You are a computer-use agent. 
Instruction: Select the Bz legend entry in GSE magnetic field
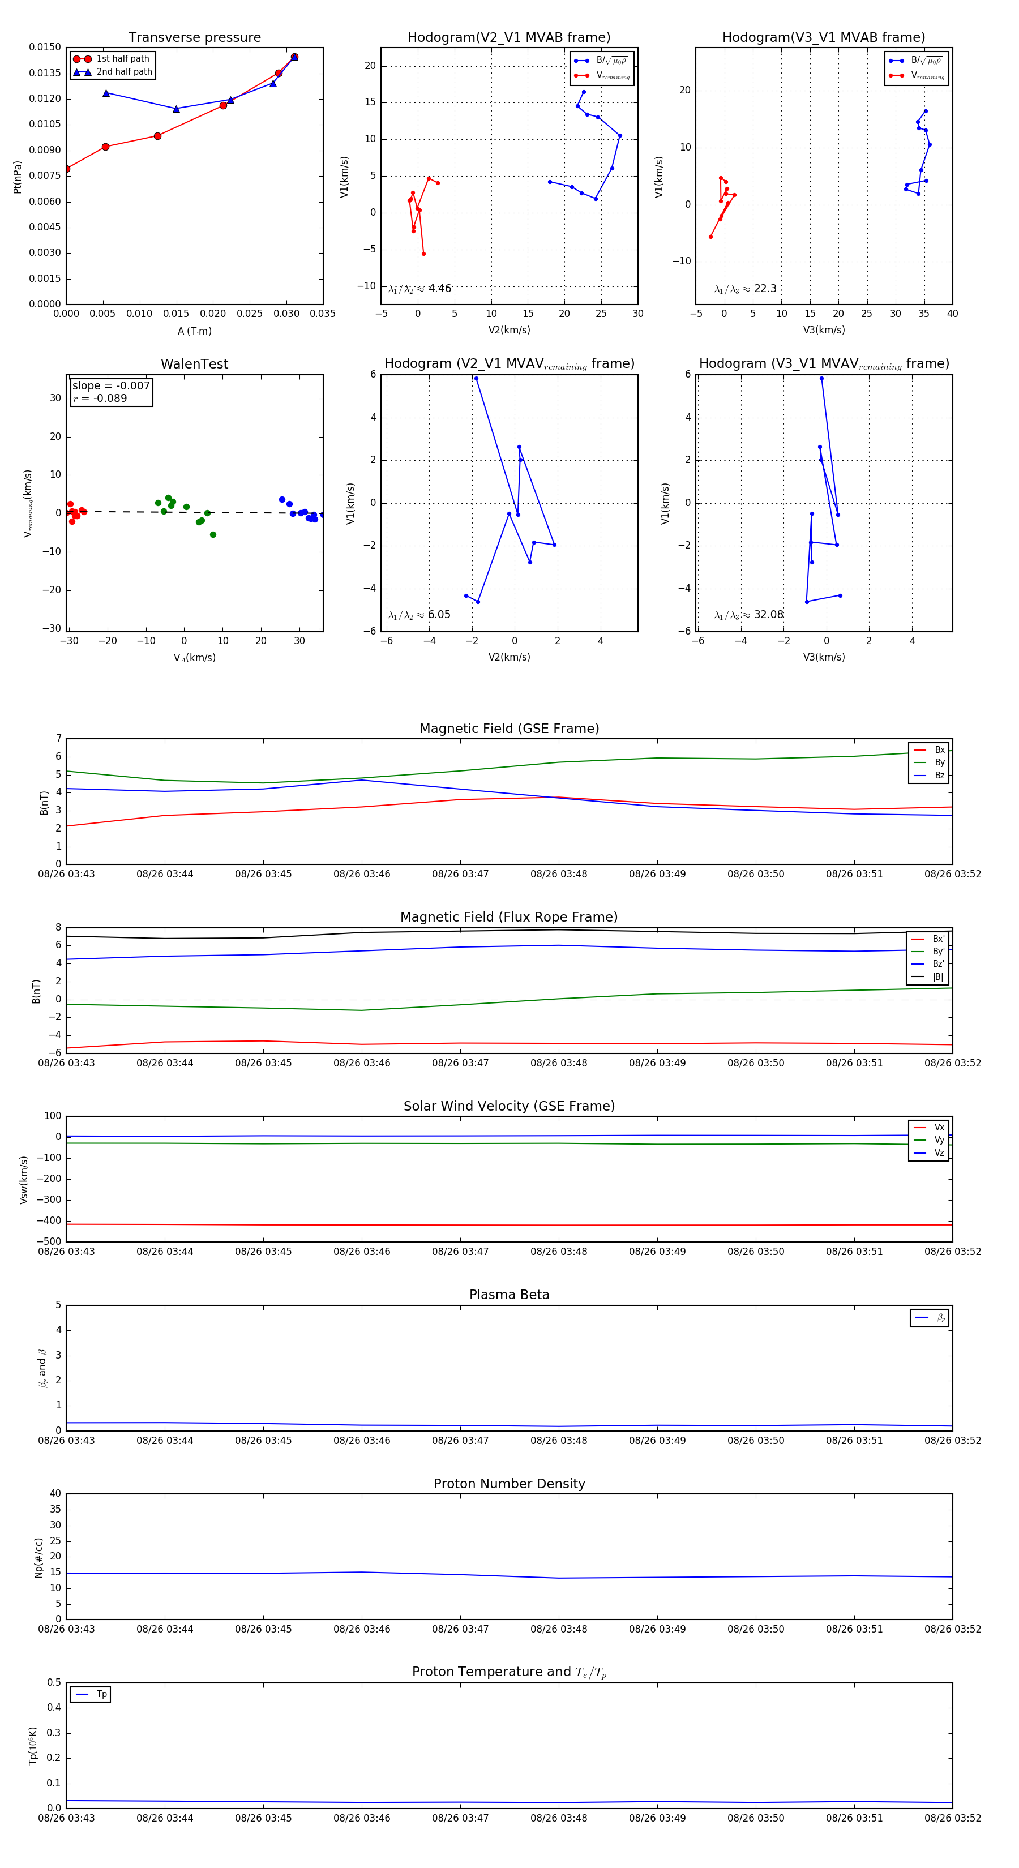[x=929, y=775]
